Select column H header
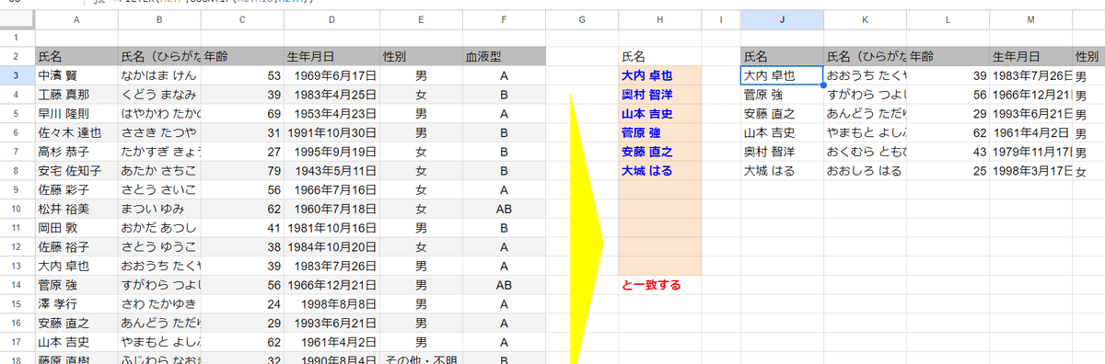The image size is (1105, 364). [660, 18]
